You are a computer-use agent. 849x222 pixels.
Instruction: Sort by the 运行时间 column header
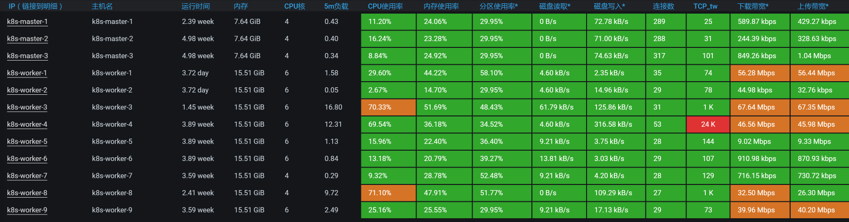[x=196, y=6]
